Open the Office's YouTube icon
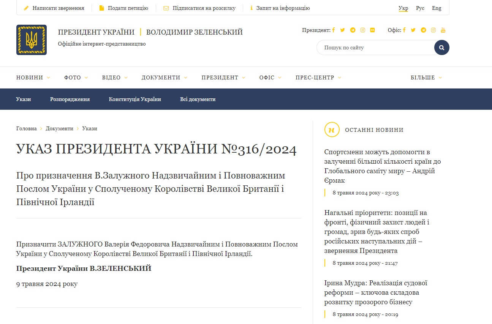 pos(443,30)
